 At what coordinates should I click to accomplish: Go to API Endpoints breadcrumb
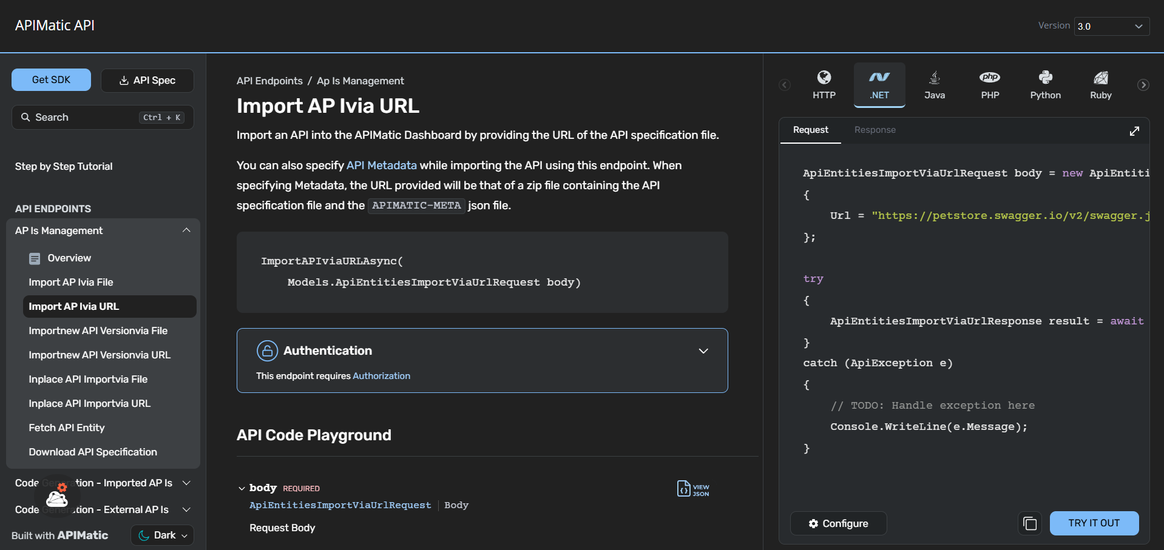[x=270, y=81]
